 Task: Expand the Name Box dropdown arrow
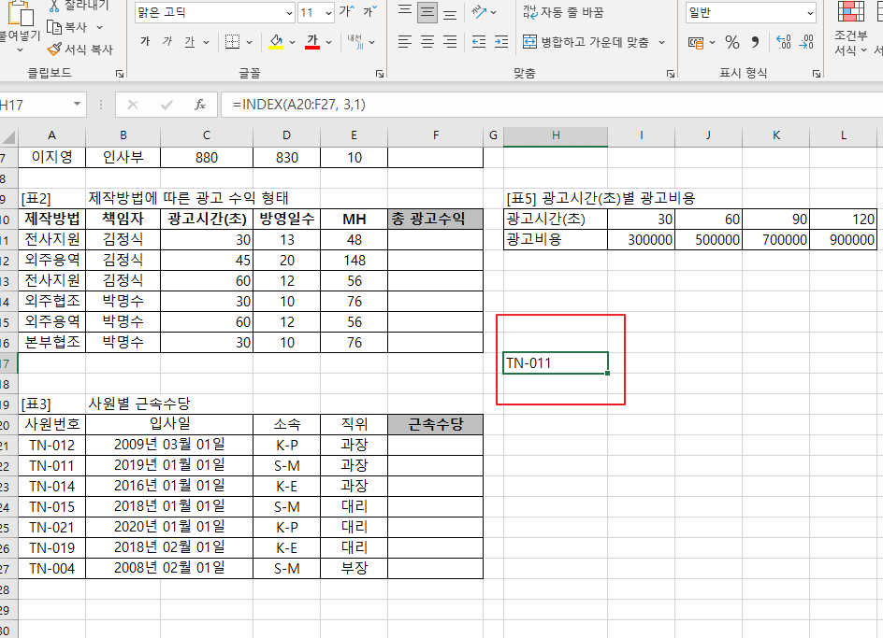tap(77, 104)
